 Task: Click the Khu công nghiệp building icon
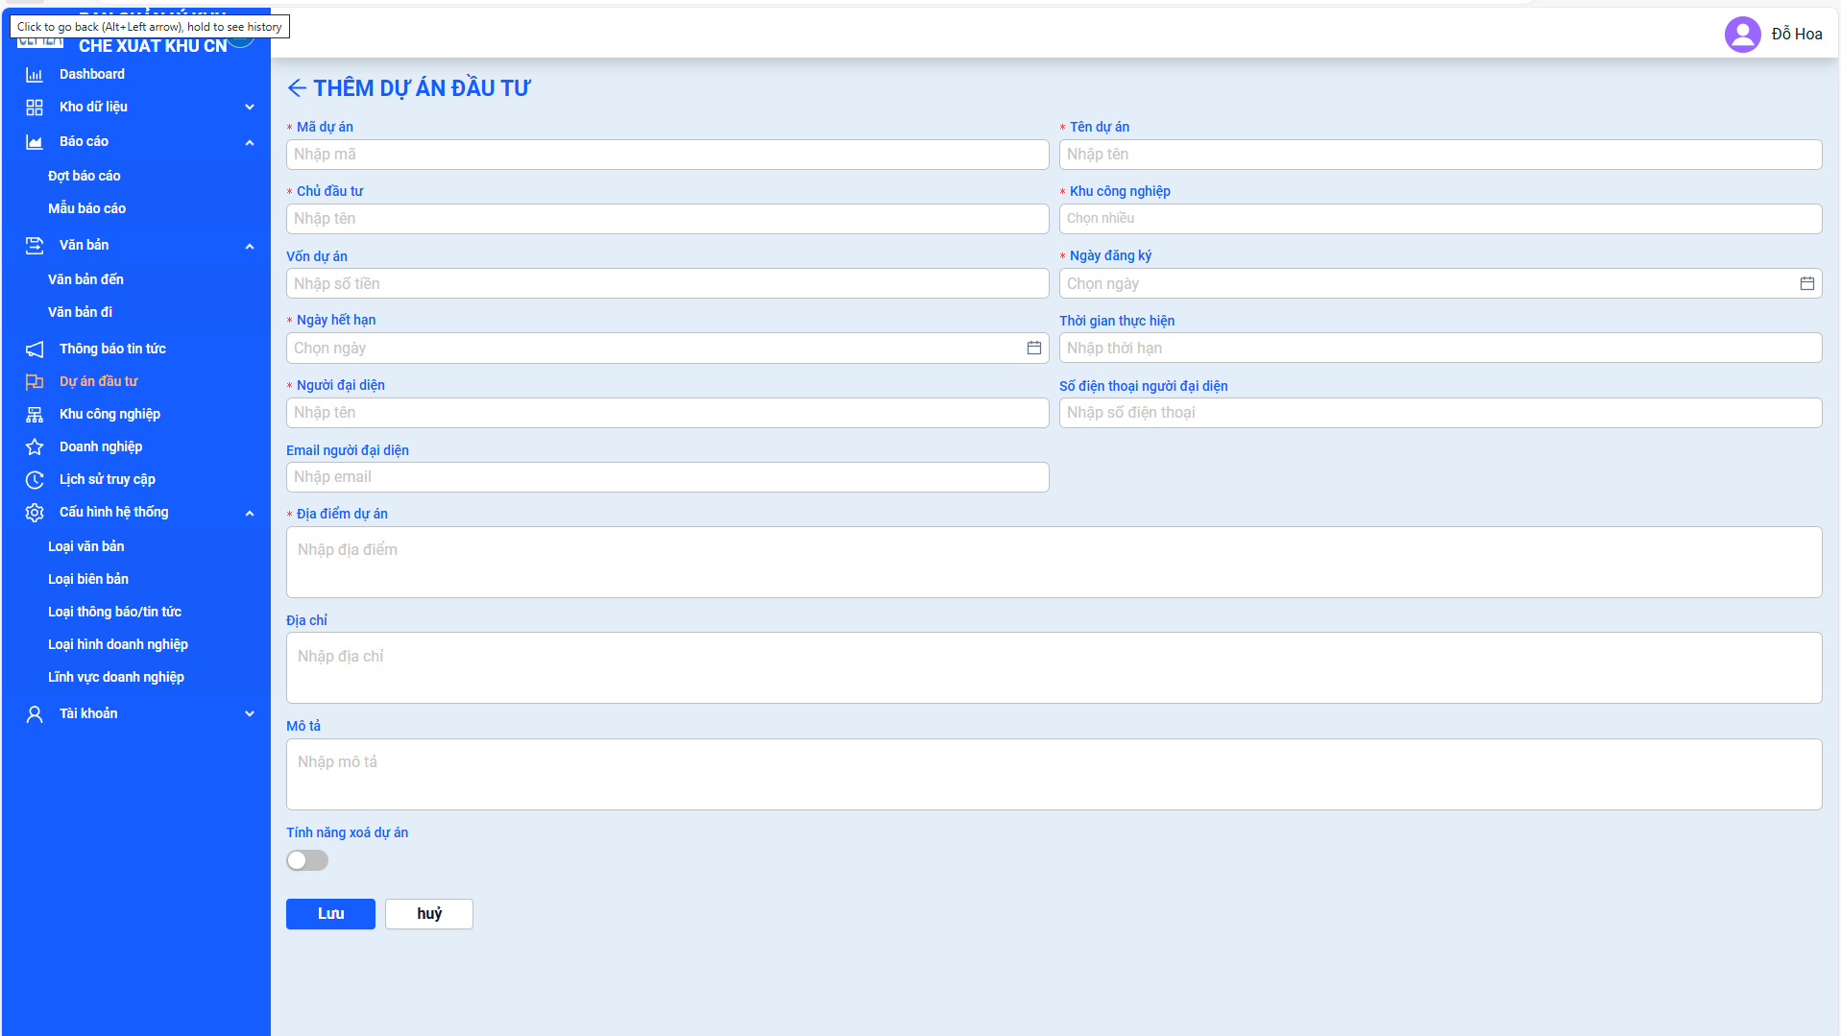[x=35, y=415]
